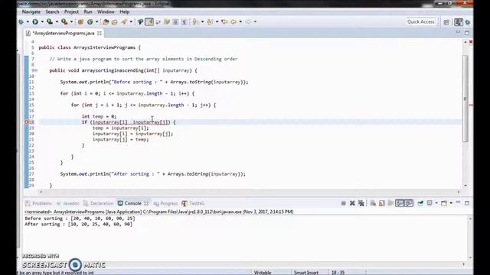490x275 pixels.
Task: Click Console Terminate square icon
Action: tap(344, 203)
